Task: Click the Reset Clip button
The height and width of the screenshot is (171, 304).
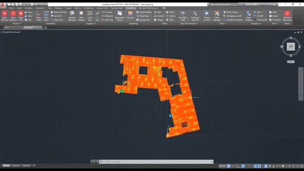Action: pos(107,20)
